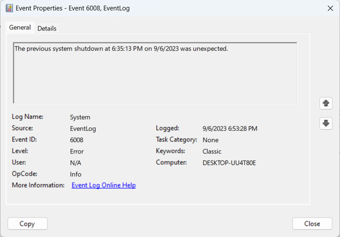
Task: Select the Level value Error
Action: (x=77, y=151)
